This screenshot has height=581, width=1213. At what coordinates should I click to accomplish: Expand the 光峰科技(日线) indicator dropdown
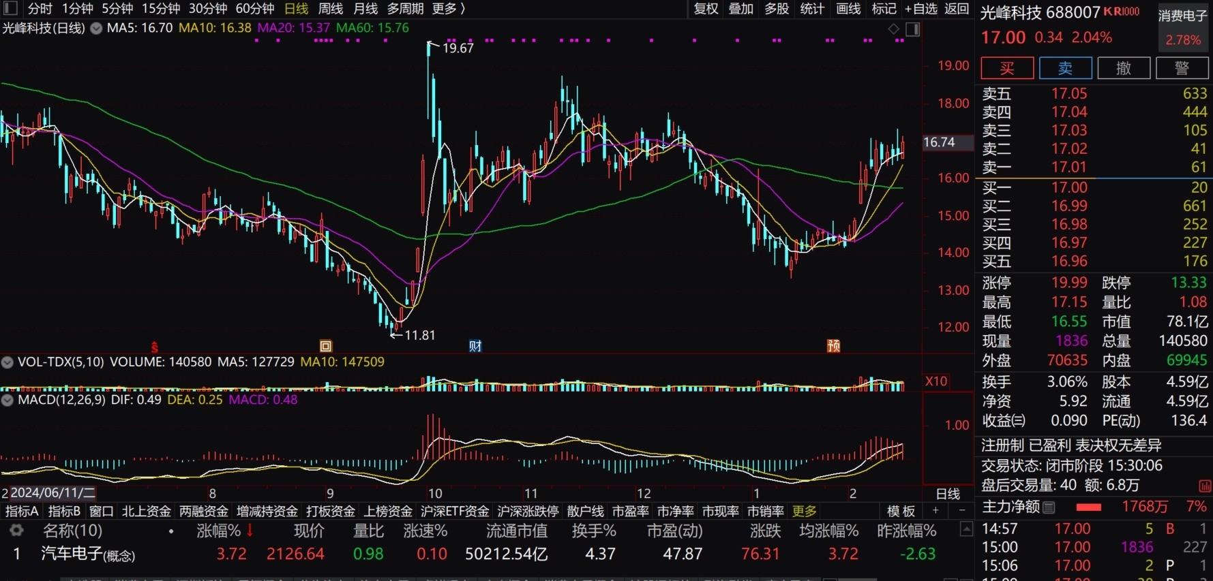pos(97,29)
